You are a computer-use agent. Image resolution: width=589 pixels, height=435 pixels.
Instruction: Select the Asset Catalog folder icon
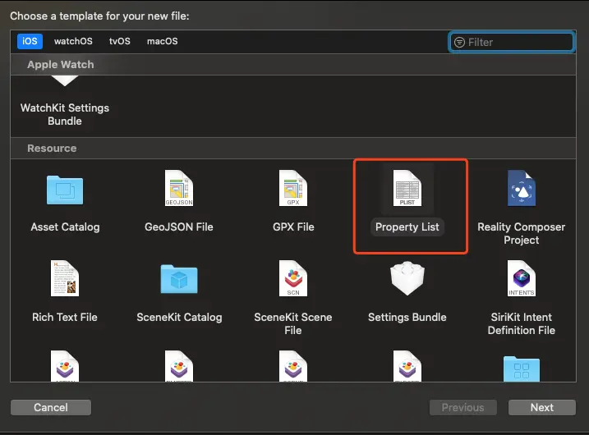65,190
